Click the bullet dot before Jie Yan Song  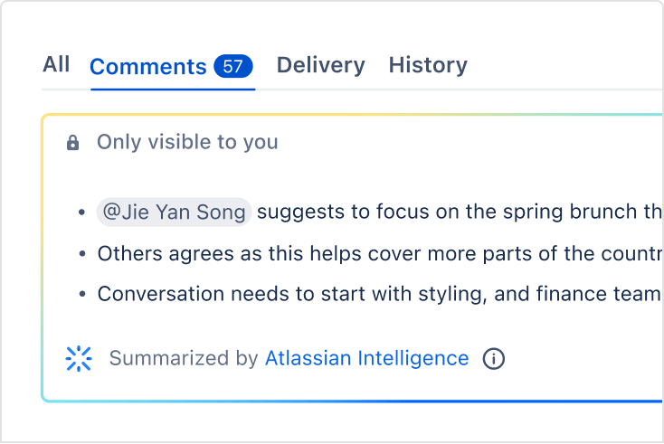click(83, 213)
